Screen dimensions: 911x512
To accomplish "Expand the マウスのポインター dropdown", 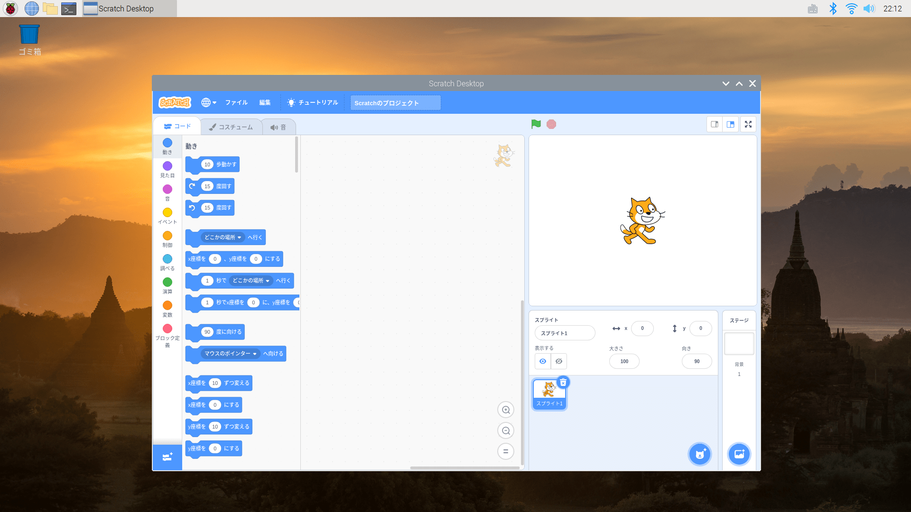I will click(x=230, y=354).
